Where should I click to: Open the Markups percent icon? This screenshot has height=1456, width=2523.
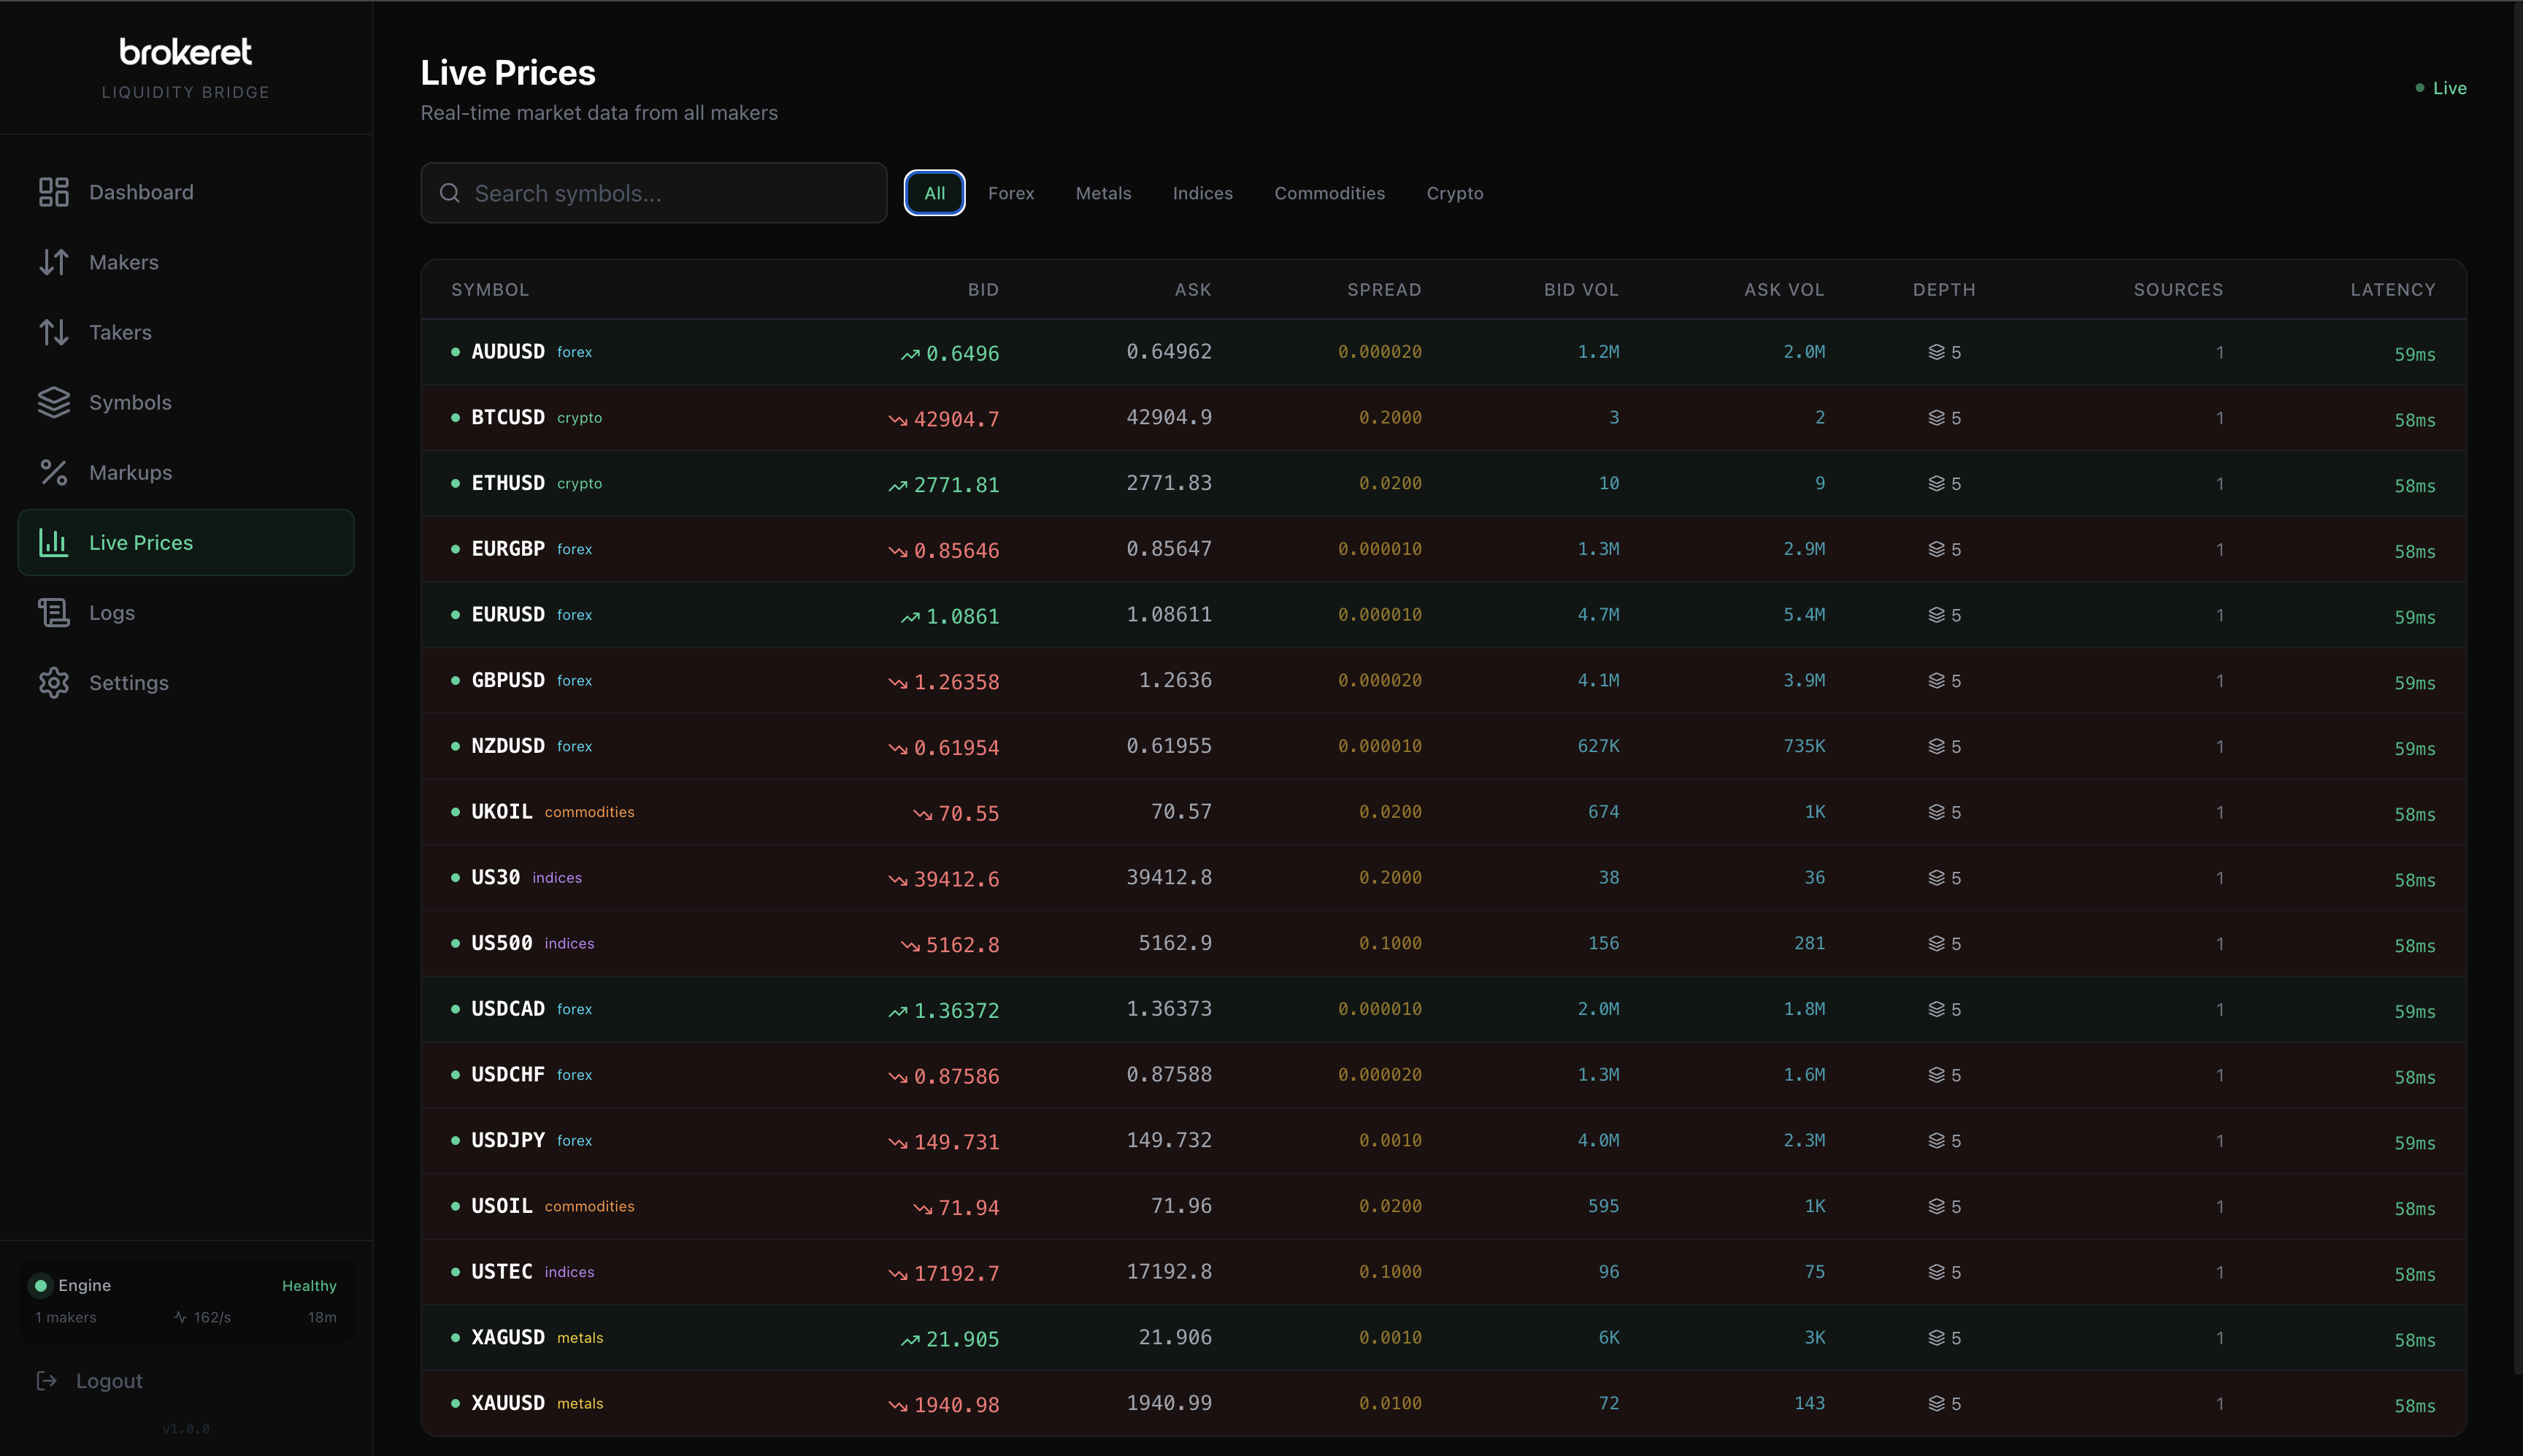click(x=55, y=472)
